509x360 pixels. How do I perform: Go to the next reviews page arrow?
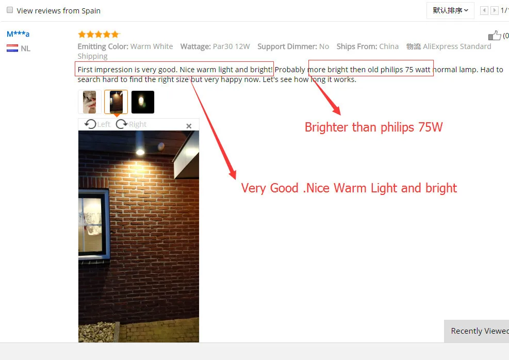point(495,10)
